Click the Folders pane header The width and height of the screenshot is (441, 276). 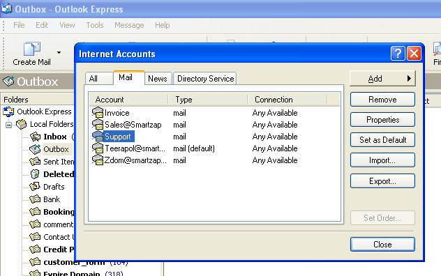(38, 100)
